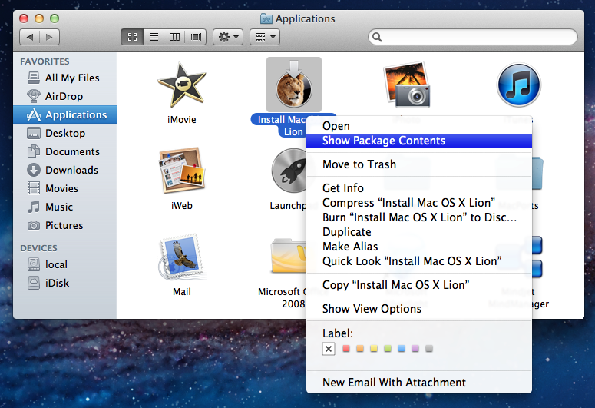
Task: Select iDisk under Devices
Action: click(x=65, y=283)
